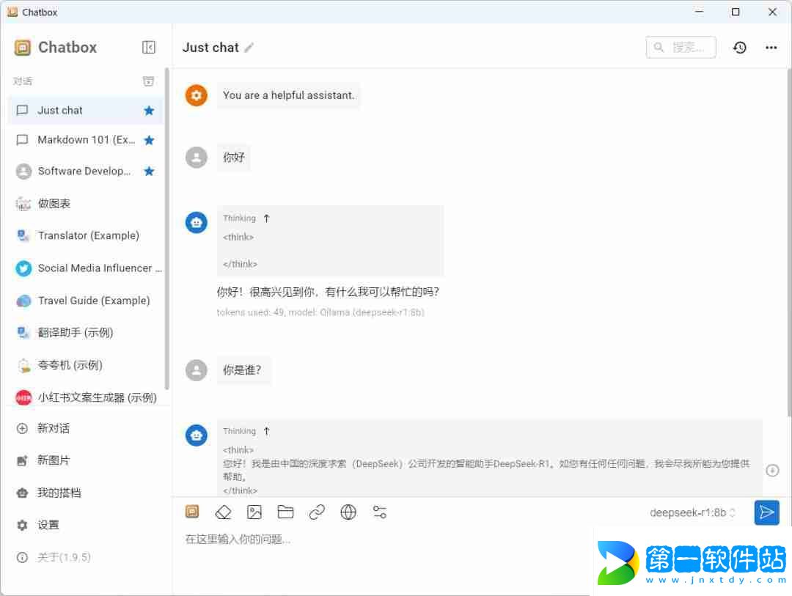792x596 pixels.
Task: Attach a file using the folder icon
Action: pos(285,512)
